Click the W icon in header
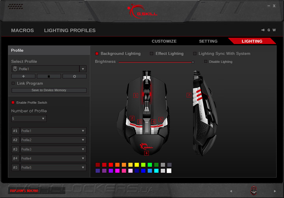This screenshot has width=284, height=198. [x=274, y=30]
